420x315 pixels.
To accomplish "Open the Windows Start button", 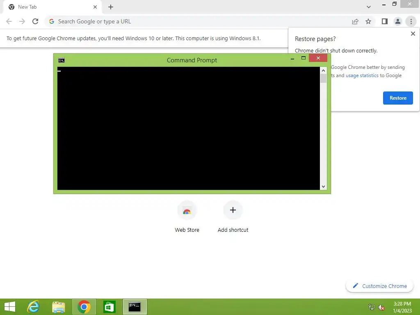I will click(10, 307).
